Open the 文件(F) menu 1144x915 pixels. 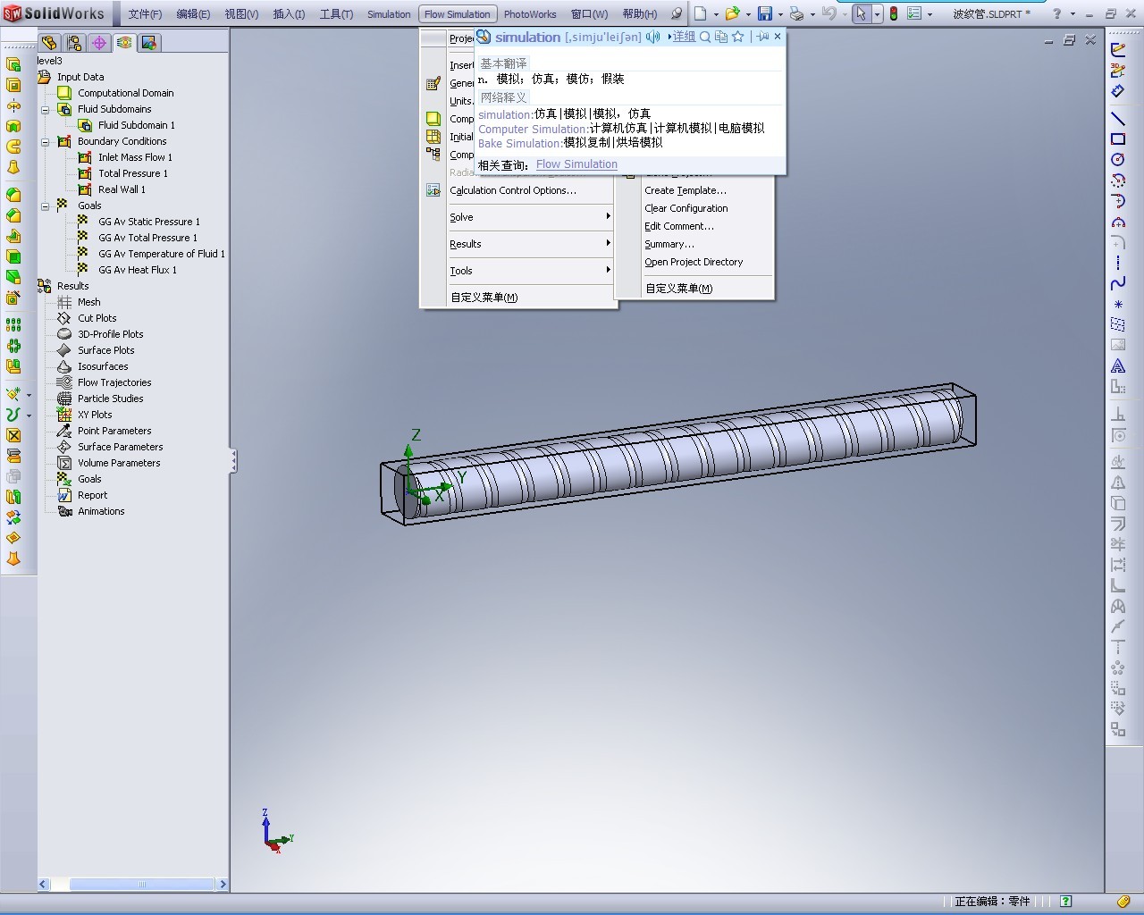[x=145, y=14]
